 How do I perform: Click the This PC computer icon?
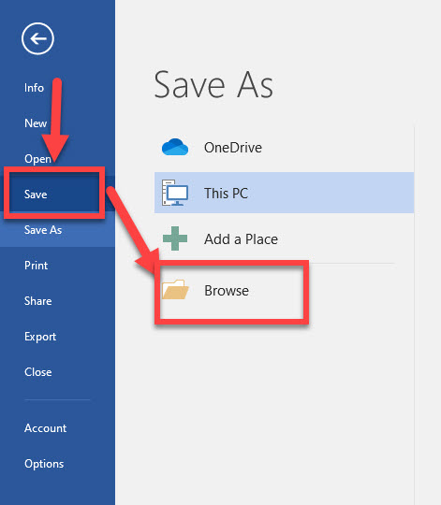tap(175, 193)
